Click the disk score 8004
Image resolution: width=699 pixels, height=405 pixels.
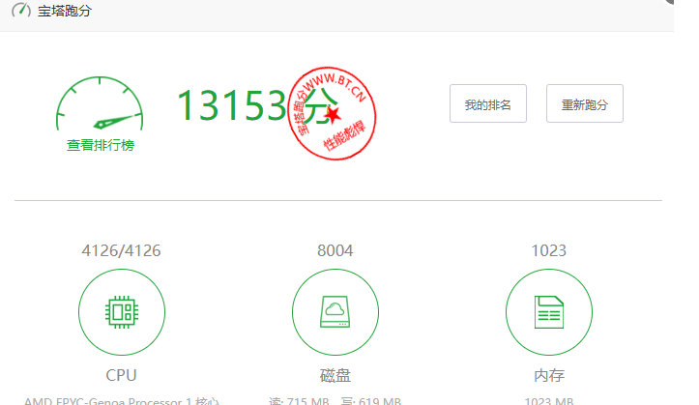(x=335, y=251)
